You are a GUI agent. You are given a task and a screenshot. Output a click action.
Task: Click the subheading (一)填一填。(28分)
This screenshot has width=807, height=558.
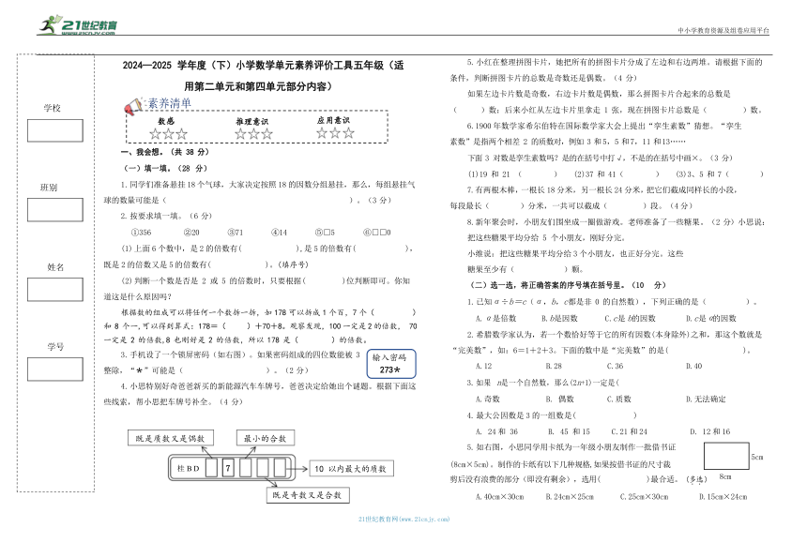[165, 168]
